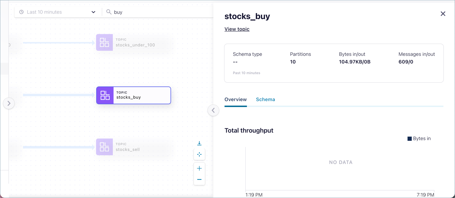Click the stocks_sell topic icon
This screenshot has width=455, height=198.
(105, 147)
